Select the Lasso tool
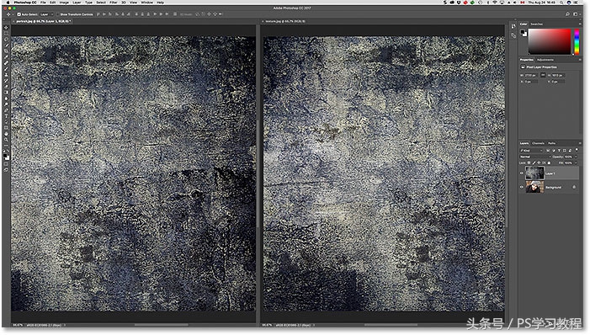 tap(6, 40)
